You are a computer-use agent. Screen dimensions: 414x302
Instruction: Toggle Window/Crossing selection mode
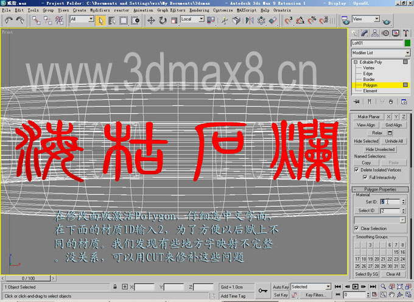(135, 20)
